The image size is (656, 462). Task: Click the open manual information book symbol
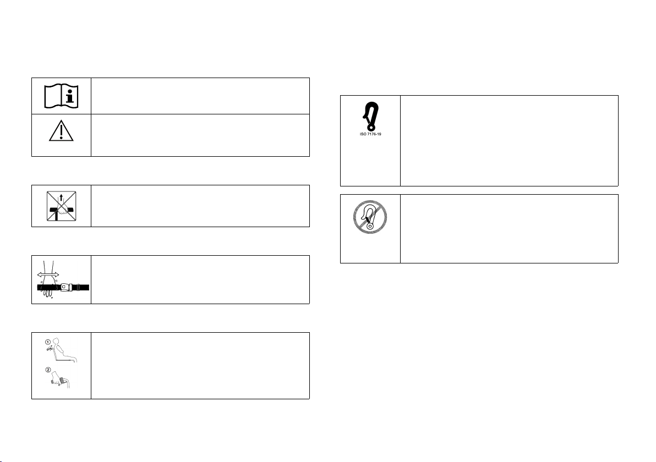coord(61,95)
